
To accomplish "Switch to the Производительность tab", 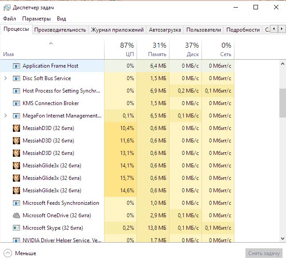I will pos(60,30).
